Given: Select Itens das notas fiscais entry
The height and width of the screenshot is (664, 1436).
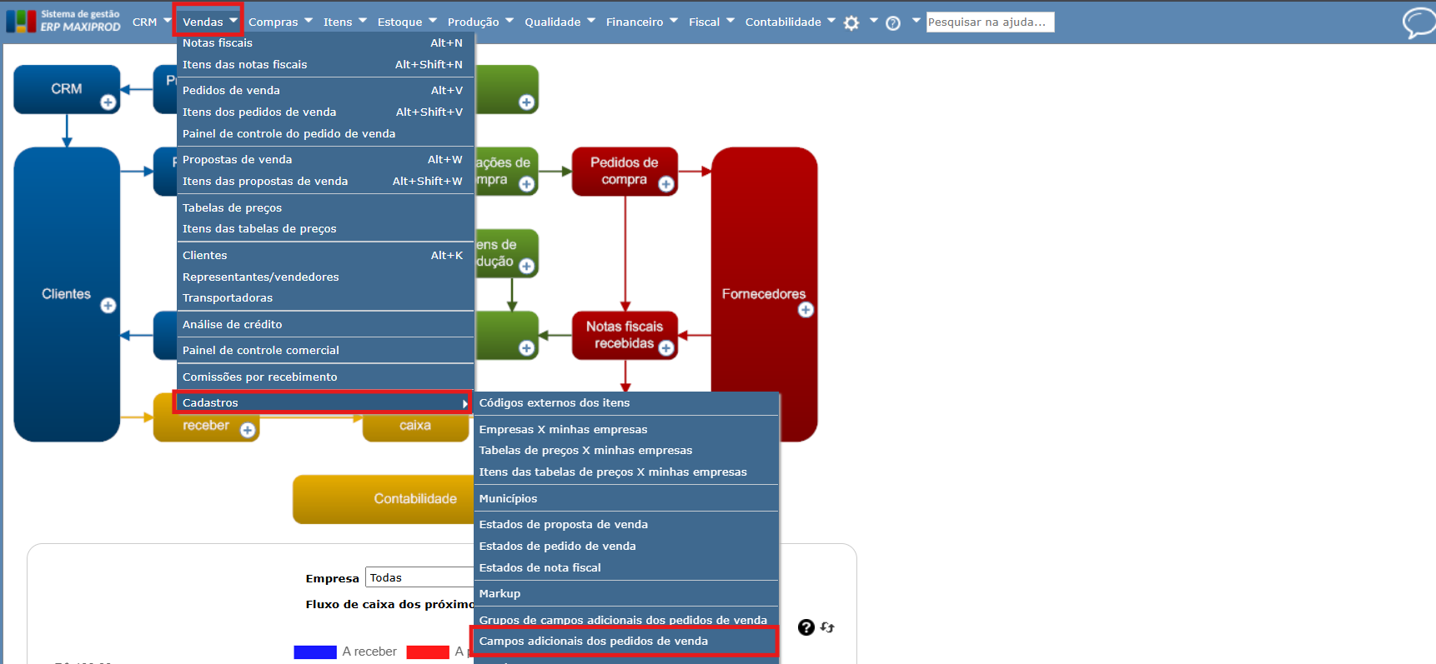Looking at the screenshot, I should pos(325,64).
